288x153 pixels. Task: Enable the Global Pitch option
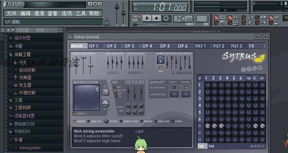pyautogui.click(x=121, y=121)
